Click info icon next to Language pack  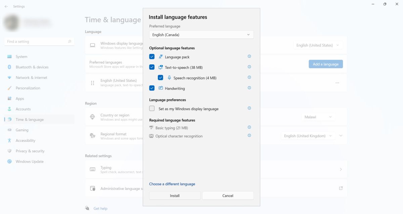(249, 56)
